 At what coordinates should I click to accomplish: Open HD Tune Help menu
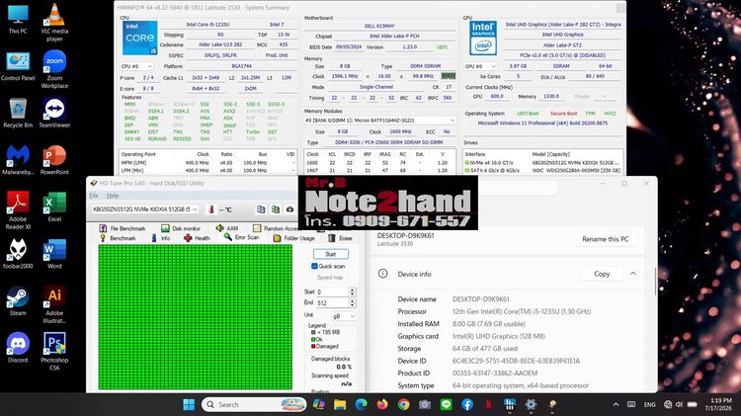point(113,196)
